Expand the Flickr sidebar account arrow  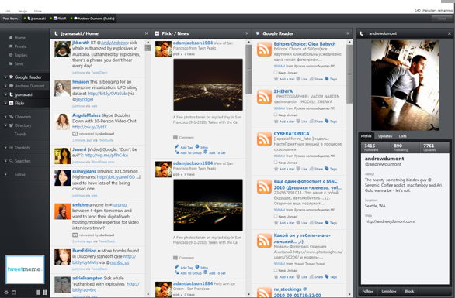coord(5,103)
